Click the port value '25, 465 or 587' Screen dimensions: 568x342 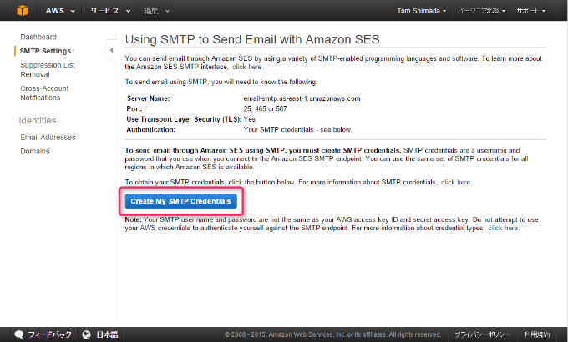tap(265, 108)
